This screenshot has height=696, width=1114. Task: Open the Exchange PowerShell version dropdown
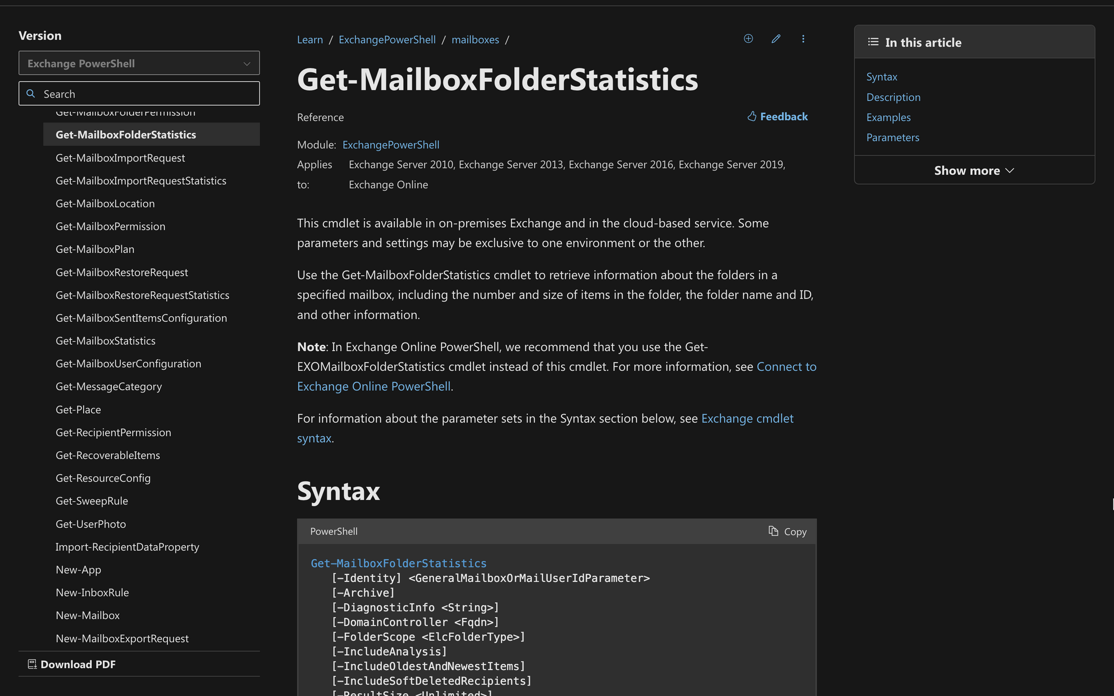click(139, 63)
